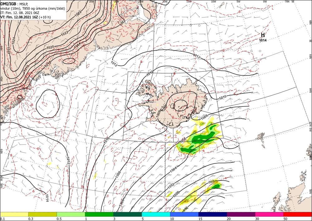Click the '996' isobar label

185,209
